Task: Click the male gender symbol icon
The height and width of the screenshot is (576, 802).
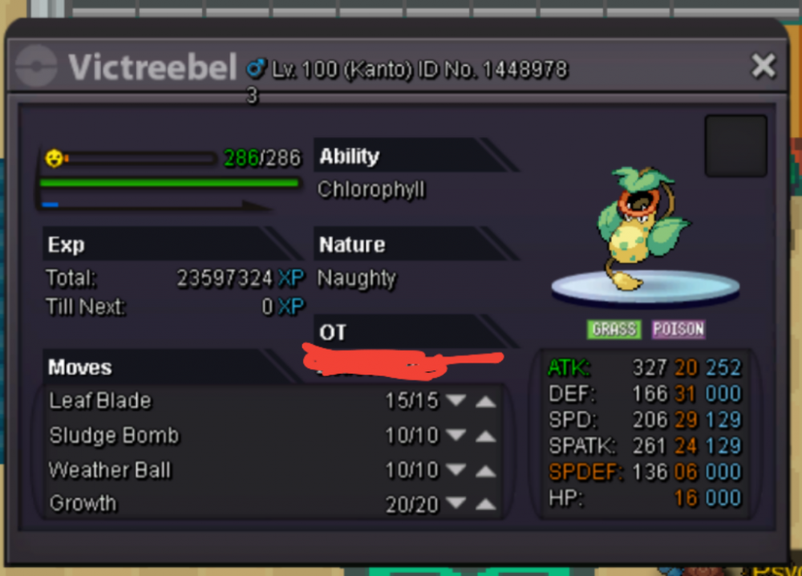Action: [256, 68]
